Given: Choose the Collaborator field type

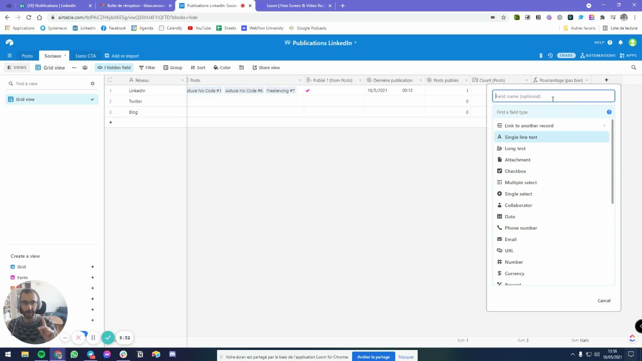Looking at the screenshot, I should 552,206.
